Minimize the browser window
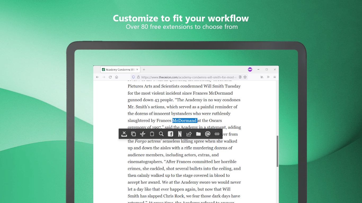This screenshot has height=203, width=362. 258,70
